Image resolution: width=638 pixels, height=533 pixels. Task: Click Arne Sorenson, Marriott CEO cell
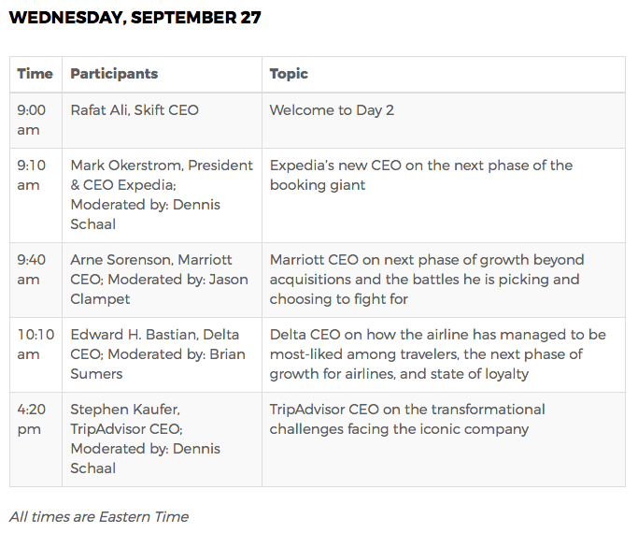click(162, 281)
